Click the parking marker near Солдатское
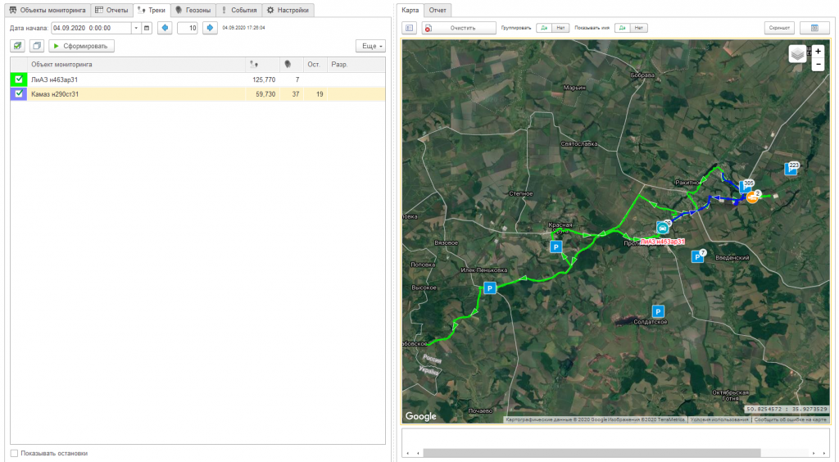 coord(657,311)
